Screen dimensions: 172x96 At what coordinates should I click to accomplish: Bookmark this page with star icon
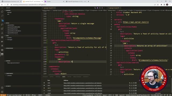(x=158, y=5)
